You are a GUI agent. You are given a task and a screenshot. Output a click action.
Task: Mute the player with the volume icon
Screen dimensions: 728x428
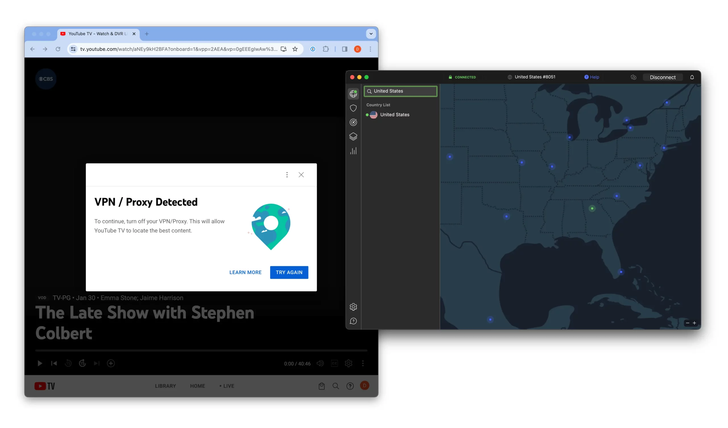320,363
